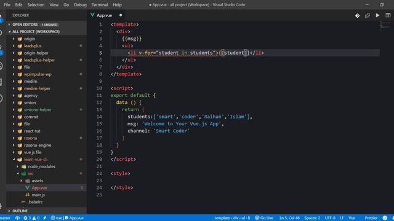This screenshot has height=221, width=394.
Task: Select leadsplus-helper folder in explorer
Action: point(39,60)
